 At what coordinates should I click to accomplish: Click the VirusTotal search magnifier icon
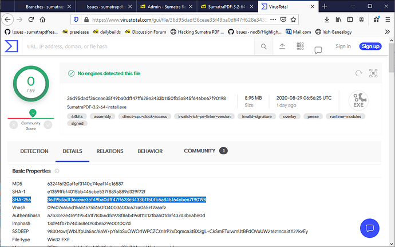pos(264,46)
